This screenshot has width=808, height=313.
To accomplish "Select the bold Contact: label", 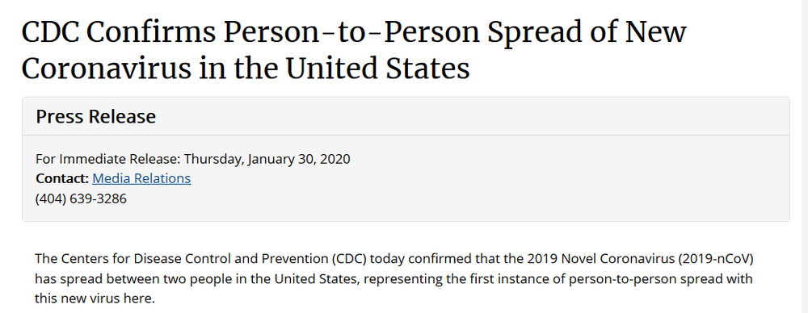I will 62,178.
